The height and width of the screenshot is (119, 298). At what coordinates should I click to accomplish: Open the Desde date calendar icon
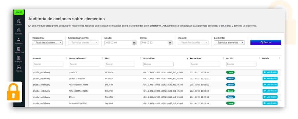click(134, 43)
